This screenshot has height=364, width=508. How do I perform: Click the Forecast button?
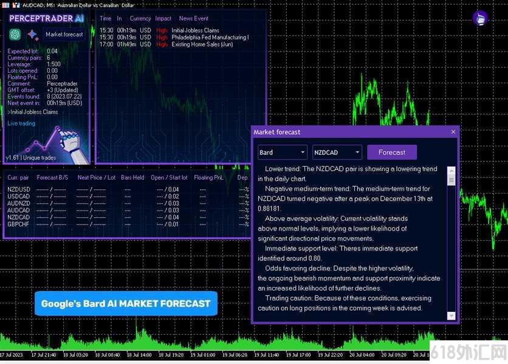pyautogui.click(x=392, y=152)
